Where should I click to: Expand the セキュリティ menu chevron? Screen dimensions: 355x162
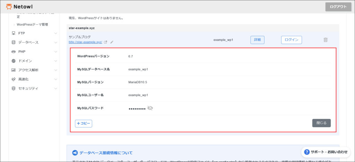tap(56, 89)
